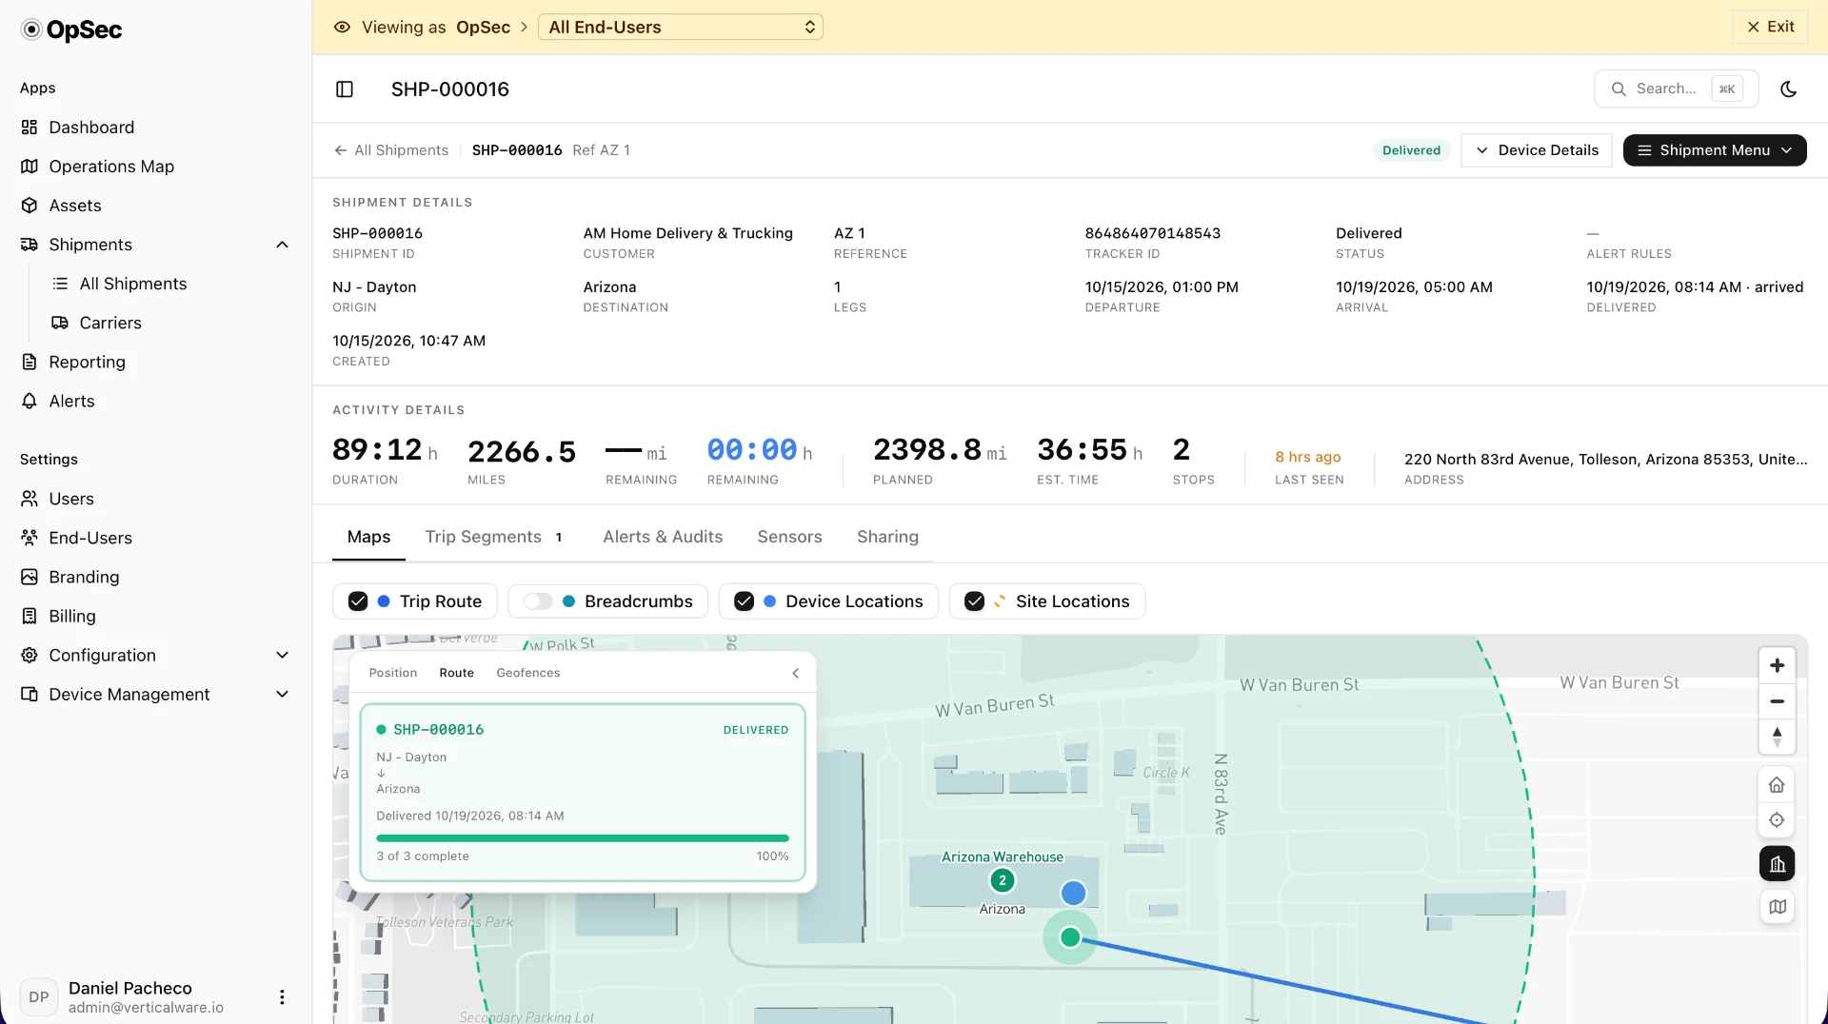Toggle the 3D buildings map icon
Image resolution: width=1828 pixels, height=1024 pixels.
click(1777, 864)
